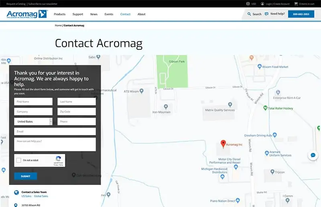
Task: Click the Acromag logo
Action: pyautogui.click(x=27, y=14)
